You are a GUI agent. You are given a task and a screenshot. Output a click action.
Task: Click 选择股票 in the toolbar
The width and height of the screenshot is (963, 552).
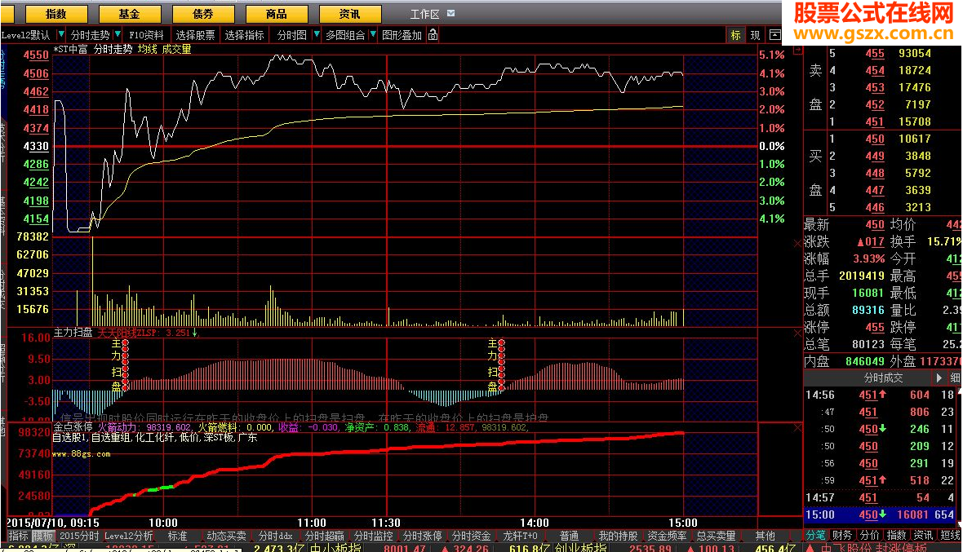click(195, 35)
